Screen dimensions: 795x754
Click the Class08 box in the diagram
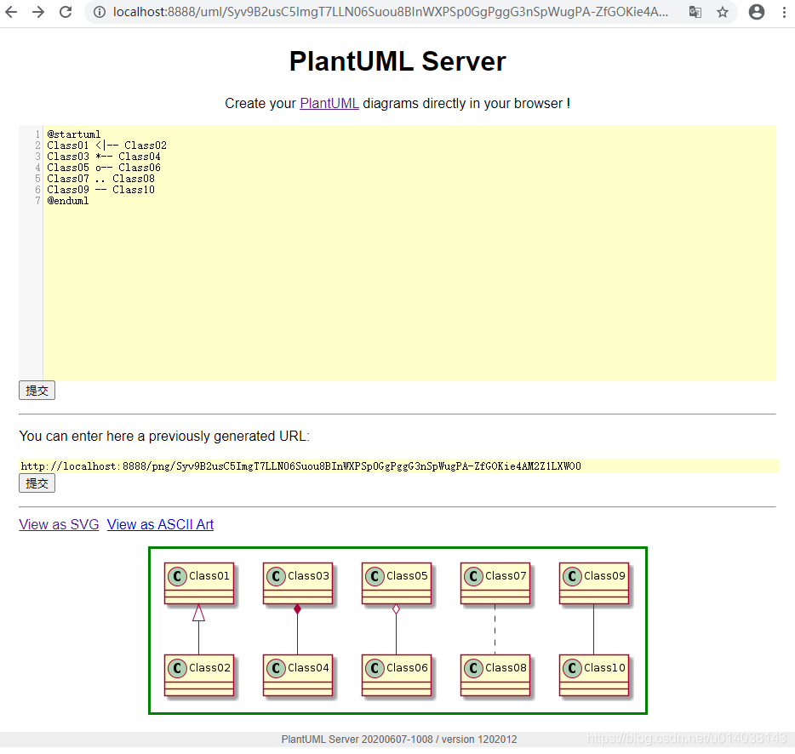[x=495, y=676]
